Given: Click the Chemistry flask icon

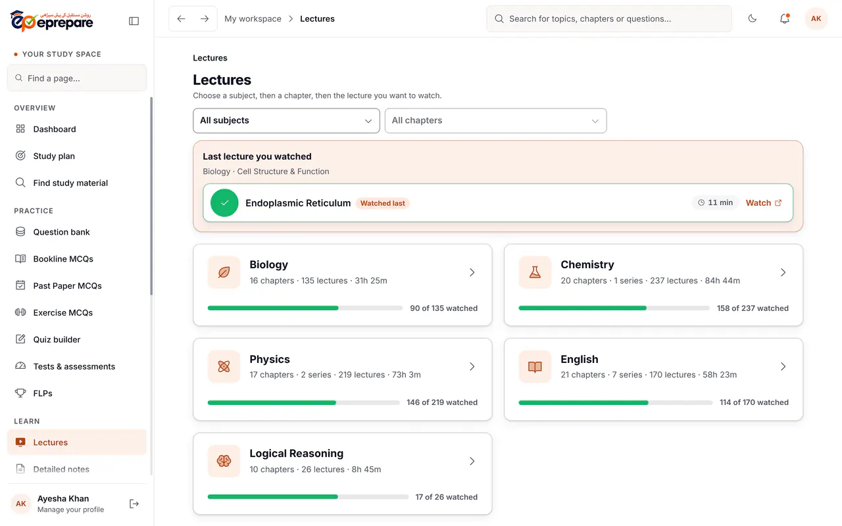Looking at the screenshot, I should [535, 272].
